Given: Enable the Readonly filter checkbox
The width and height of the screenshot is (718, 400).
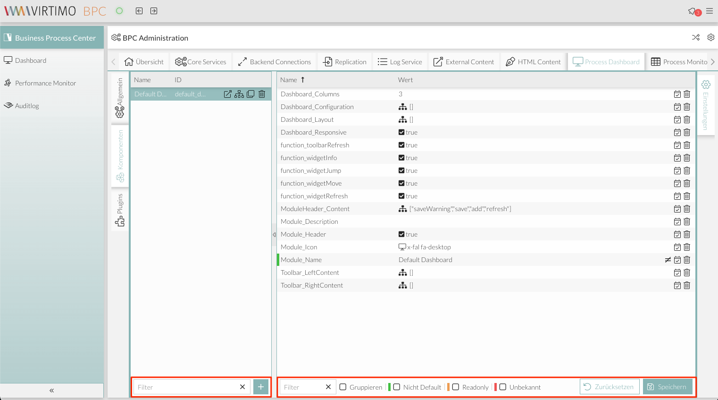Looking at the screenshot, I should 455,387.
